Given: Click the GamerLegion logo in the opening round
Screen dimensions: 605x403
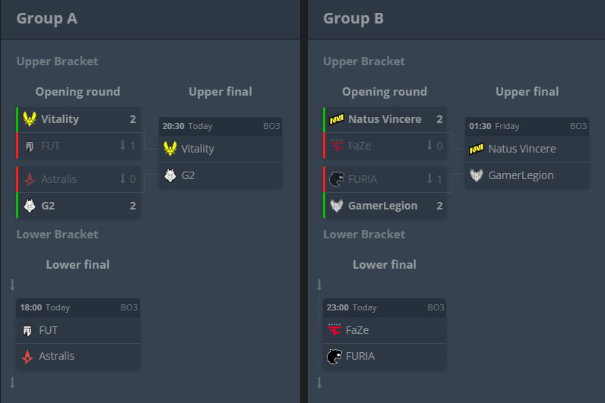Looking at the screenshot, I should pos(337,206).
